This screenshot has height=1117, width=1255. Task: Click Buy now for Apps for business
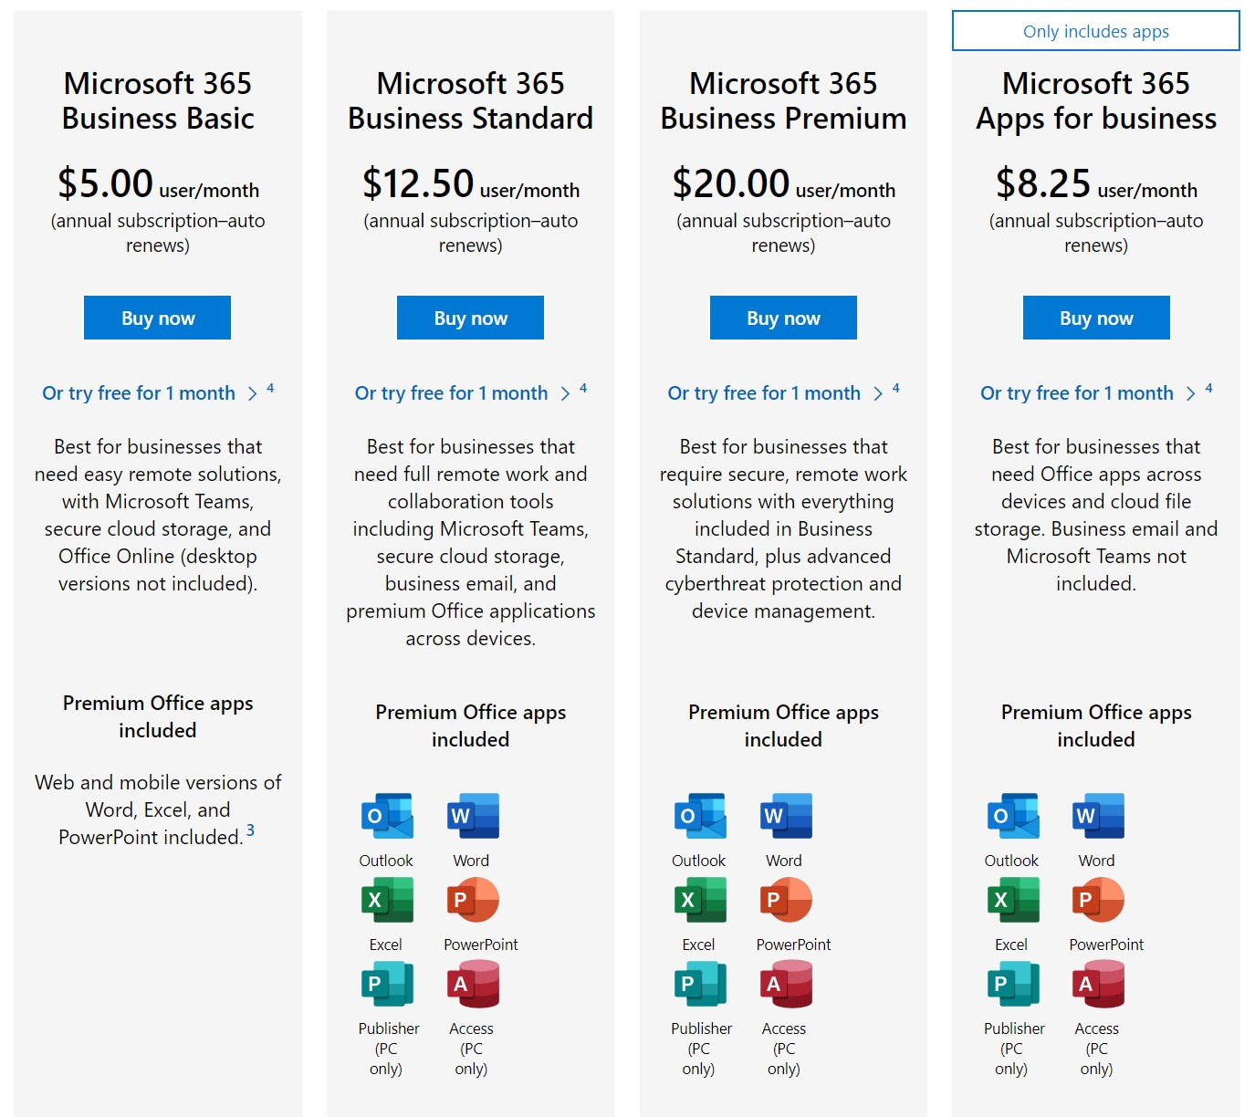[1095, 318]
